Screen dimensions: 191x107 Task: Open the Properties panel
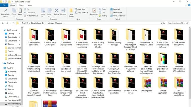(94, 12)
